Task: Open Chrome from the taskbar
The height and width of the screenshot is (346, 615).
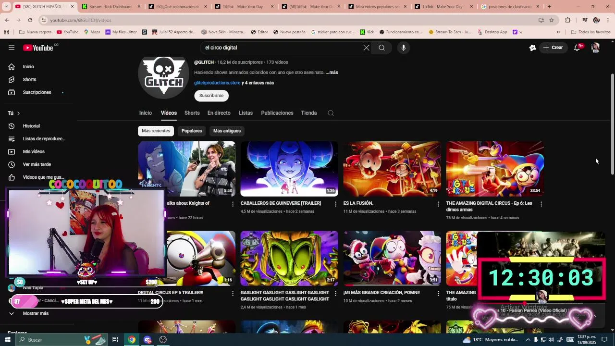Action: (132, 340)
